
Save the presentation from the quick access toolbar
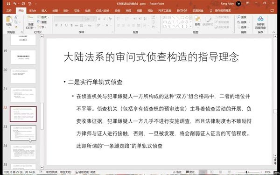[8, 4]
